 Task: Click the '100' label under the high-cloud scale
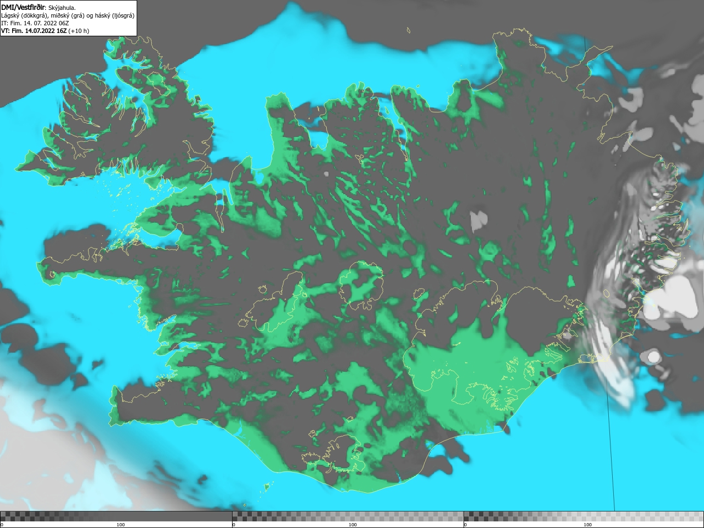click(x=587, y=525)
